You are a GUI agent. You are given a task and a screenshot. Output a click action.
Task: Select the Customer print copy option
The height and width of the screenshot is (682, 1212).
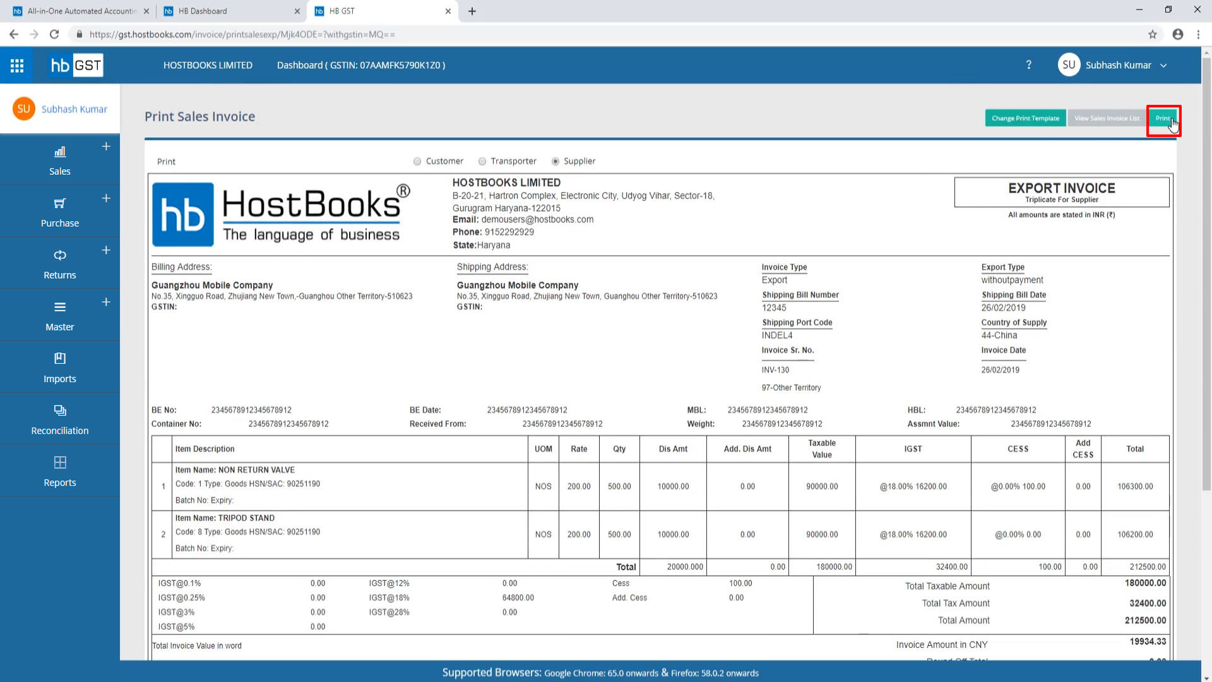(x=417, y=161)
